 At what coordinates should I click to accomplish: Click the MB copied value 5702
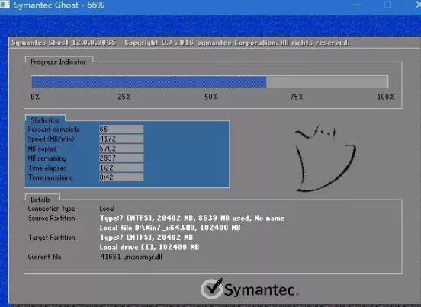click(x=121, y=149)
